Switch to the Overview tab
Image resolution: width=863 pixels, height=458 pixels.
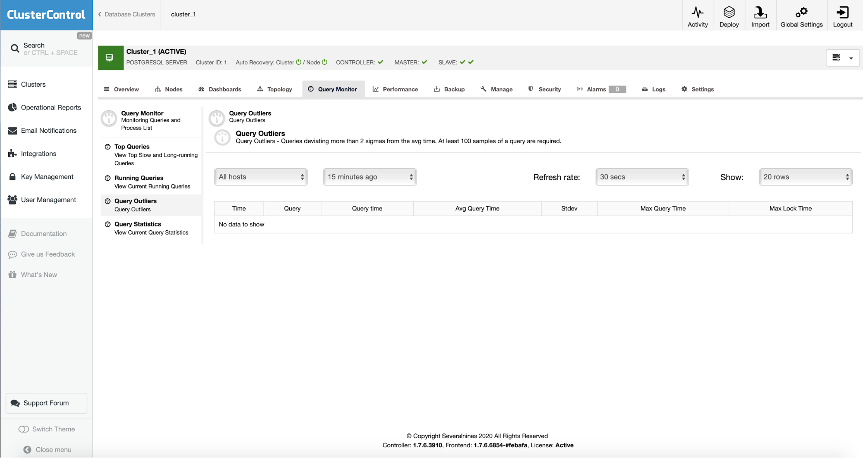tap(121, 89)
